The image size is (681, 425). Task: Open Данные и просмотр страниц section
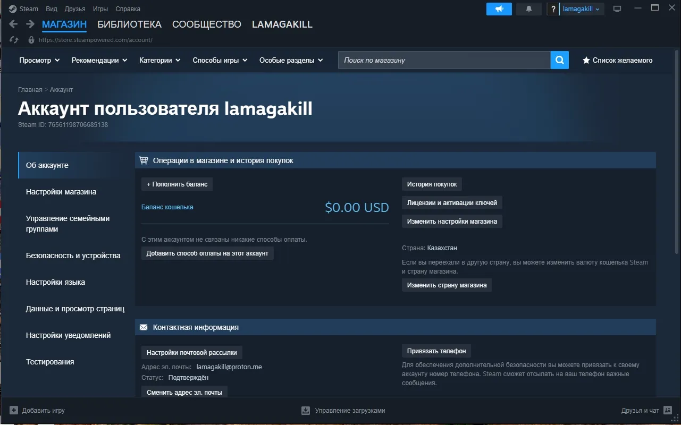tap(77, 309)
